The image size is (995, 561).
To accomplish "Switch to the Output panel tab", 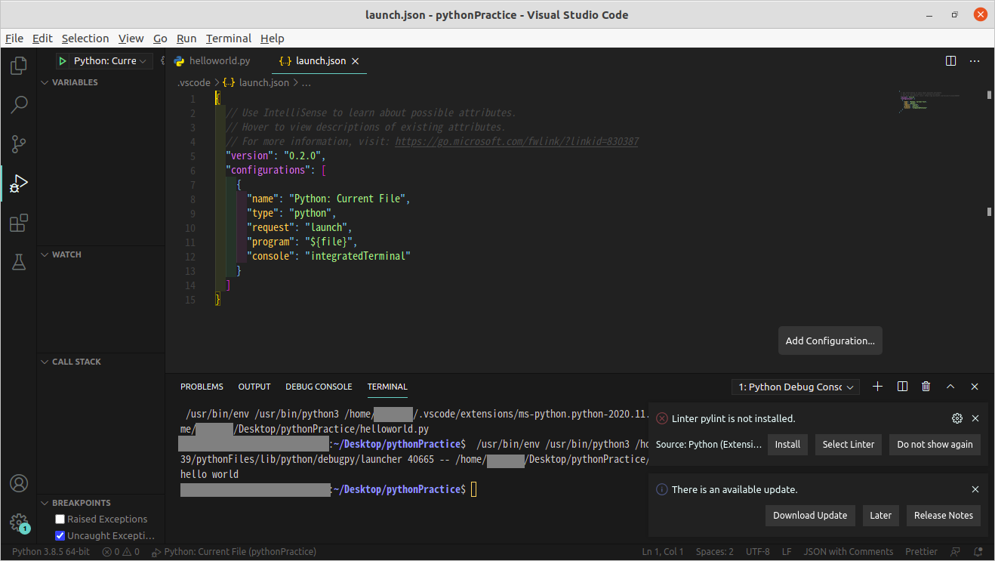I will [x=254, y=387].
